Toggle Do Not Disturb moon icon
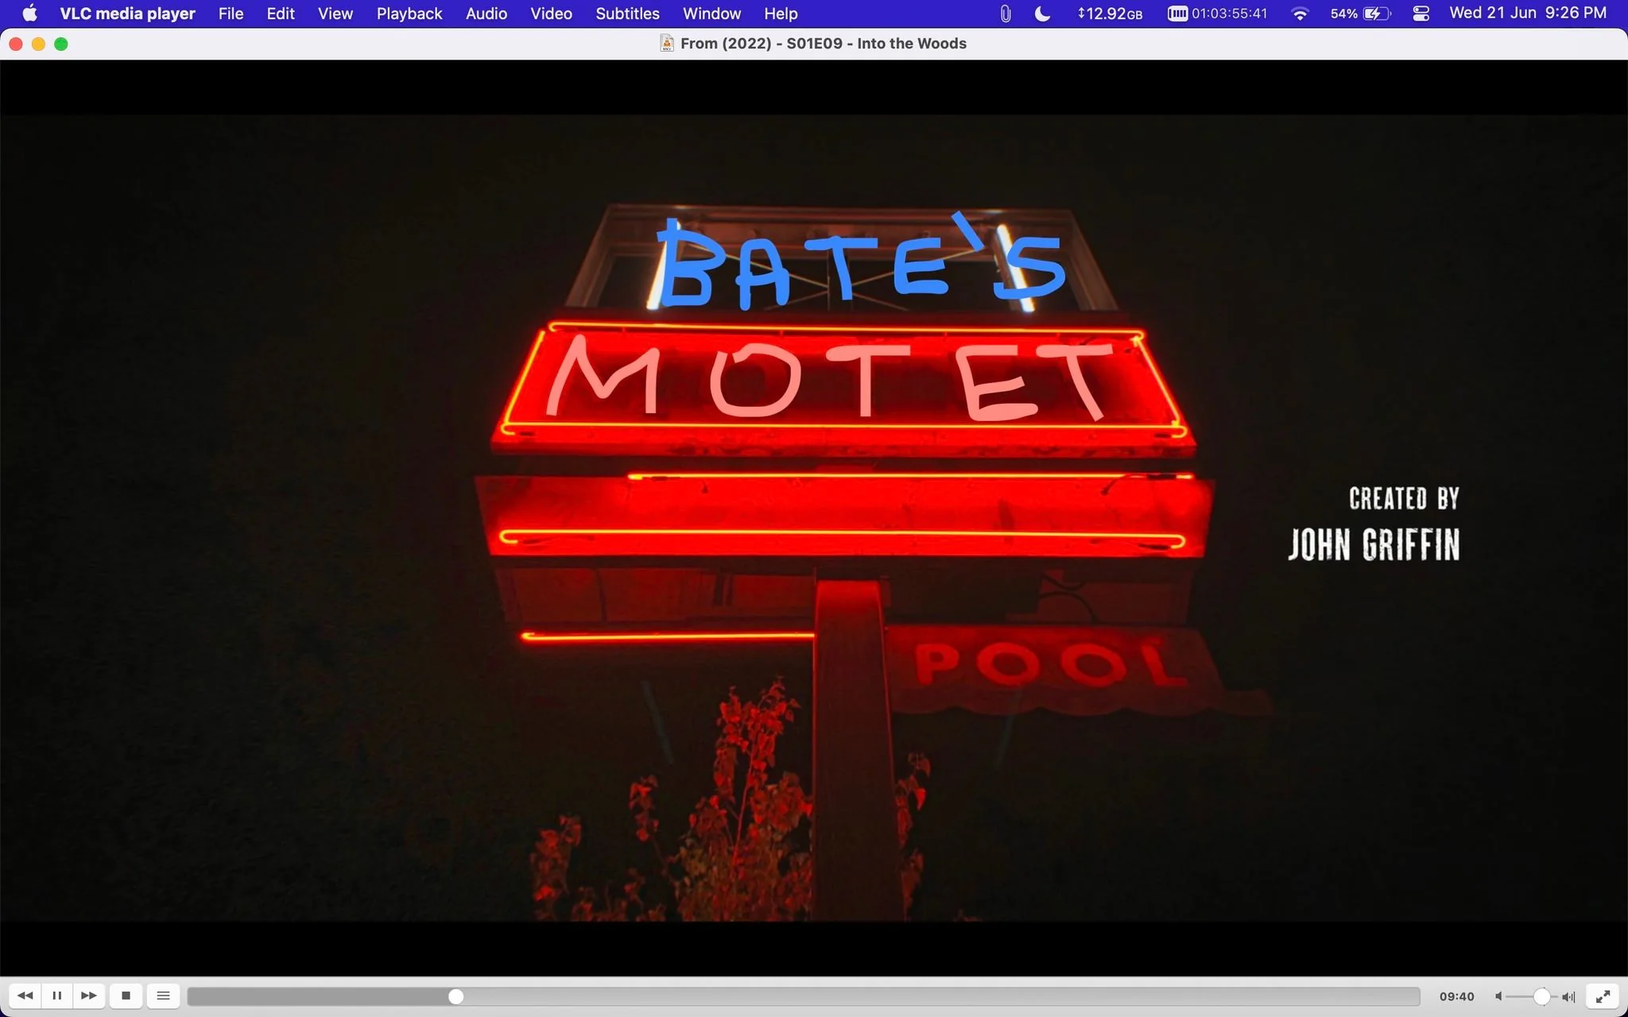The image size is (1628, 1017). [x=1042, y=14]
